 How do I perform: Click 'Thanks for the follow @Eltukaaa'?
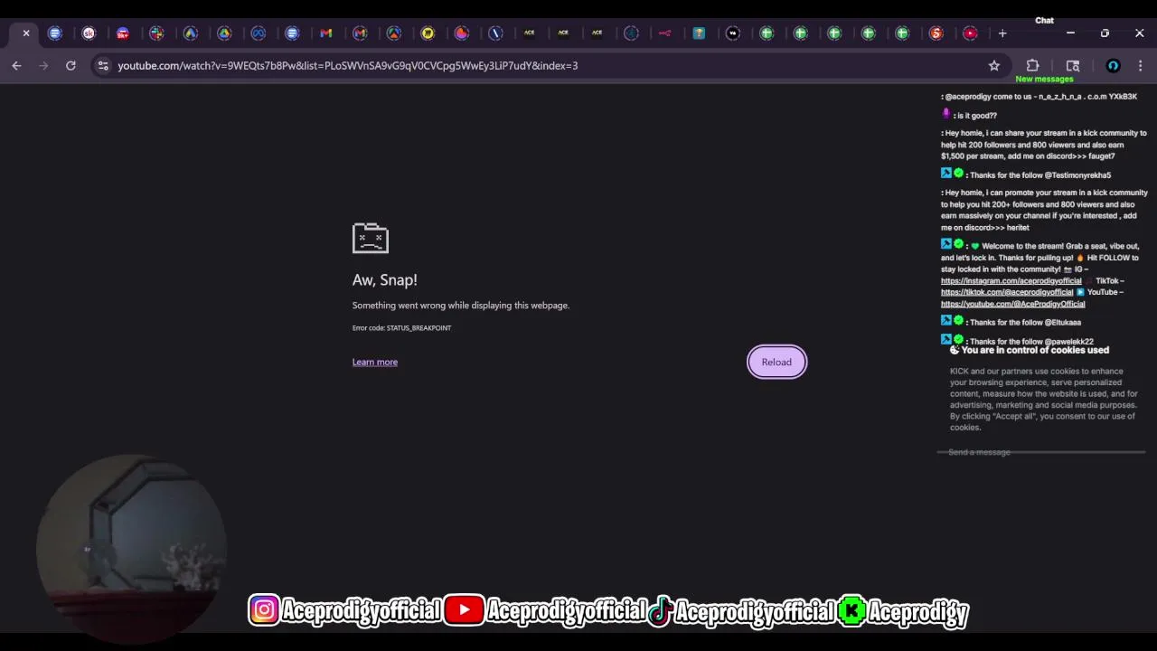[x=1025, y=323]
